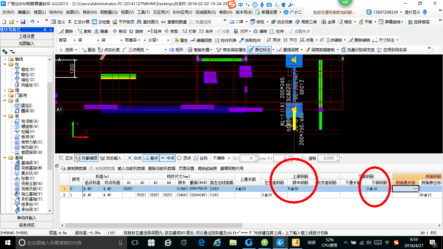The image size is (443, 249).
Task: Select the 打断 break tool
Action: (x=189, y=31)
